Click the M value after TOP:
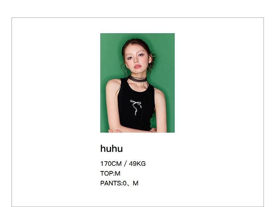The height and width of the screenshot is (207, 275). (x=118, y=173)
